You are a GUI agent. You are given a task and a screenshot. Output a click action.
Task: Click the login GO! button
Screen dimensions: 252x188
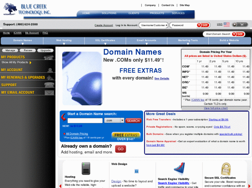coord(203,25)
